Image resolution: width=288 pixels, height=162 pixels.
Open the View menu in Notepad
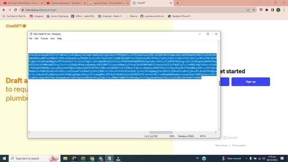point(52,39)
